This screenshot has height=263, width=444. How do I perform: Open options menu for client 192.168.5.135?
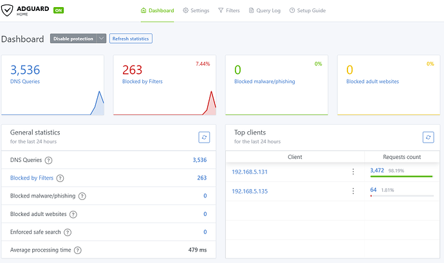pyautogui.click(x=353, y=191)
